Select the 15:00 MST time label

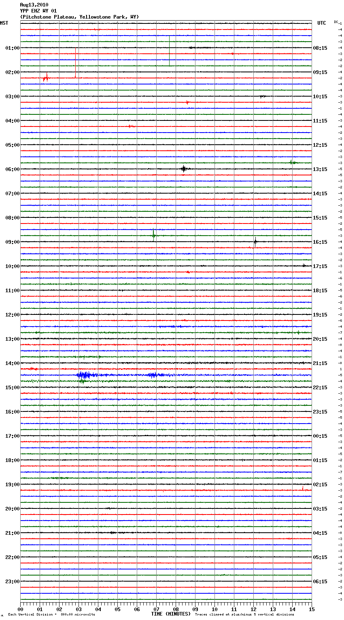click(x=13, y=388)
